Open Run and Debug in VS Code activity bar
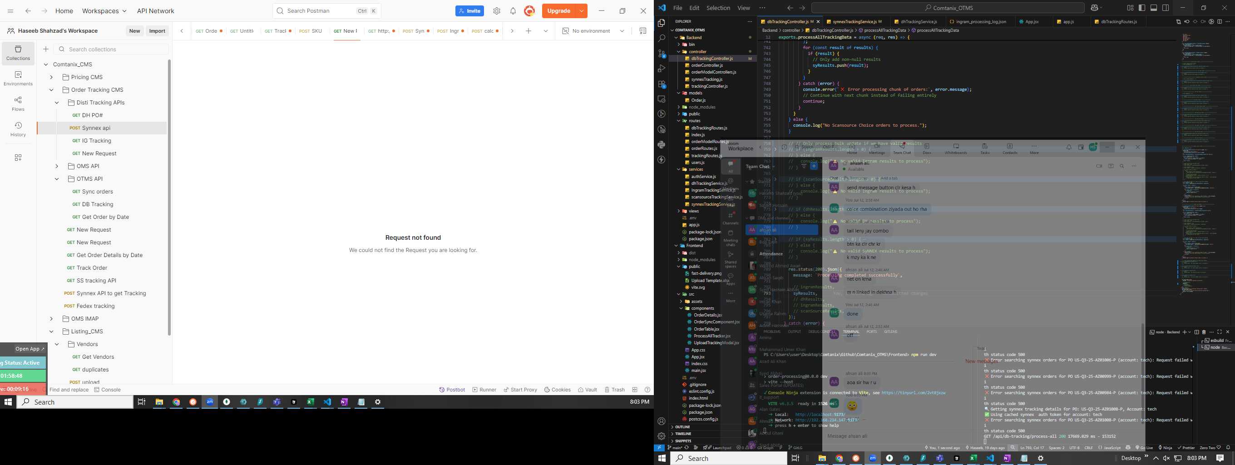1235x465 pixels. coord(662,69)
